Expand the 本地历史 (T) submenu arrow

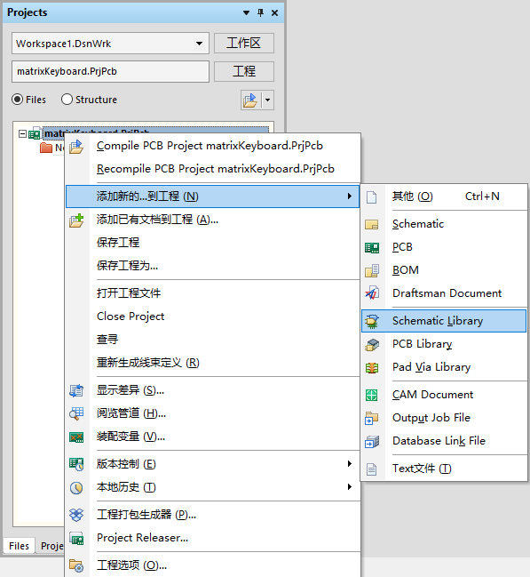tap(350, 487)
